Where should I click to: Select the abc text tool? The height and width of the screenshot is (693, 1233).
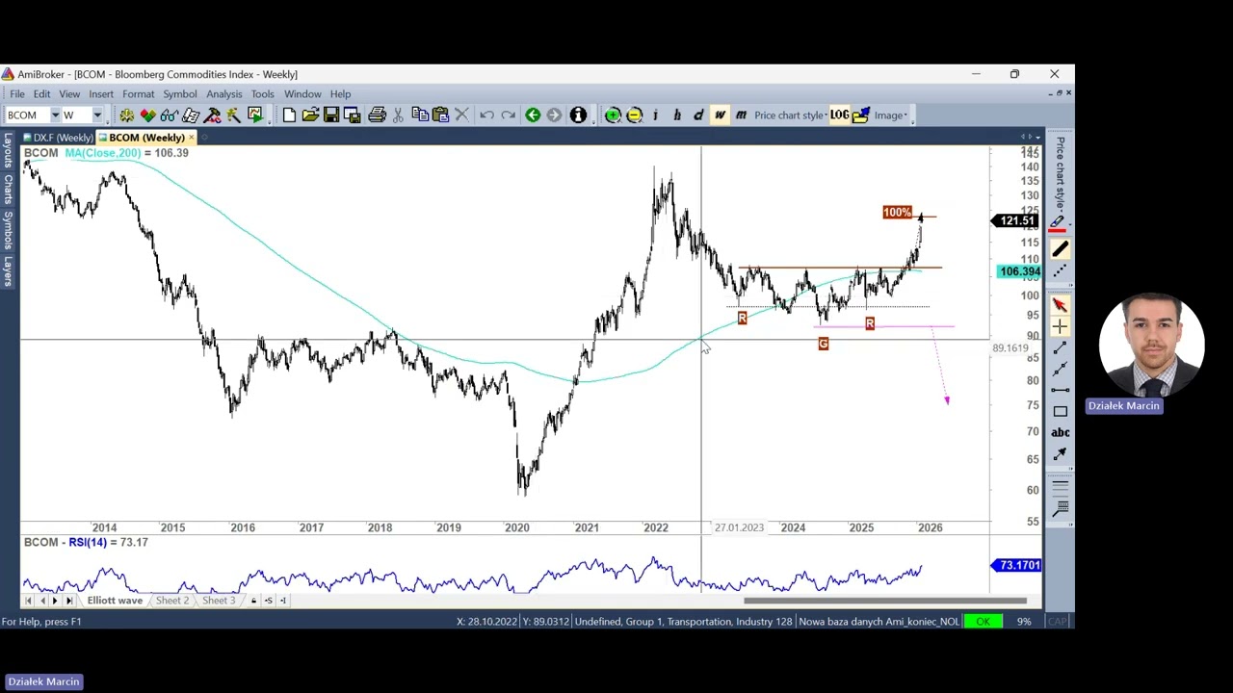[x=1060, y=432]
